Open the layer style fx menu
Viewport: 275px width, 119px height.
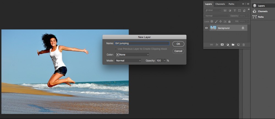pos(217,45)
